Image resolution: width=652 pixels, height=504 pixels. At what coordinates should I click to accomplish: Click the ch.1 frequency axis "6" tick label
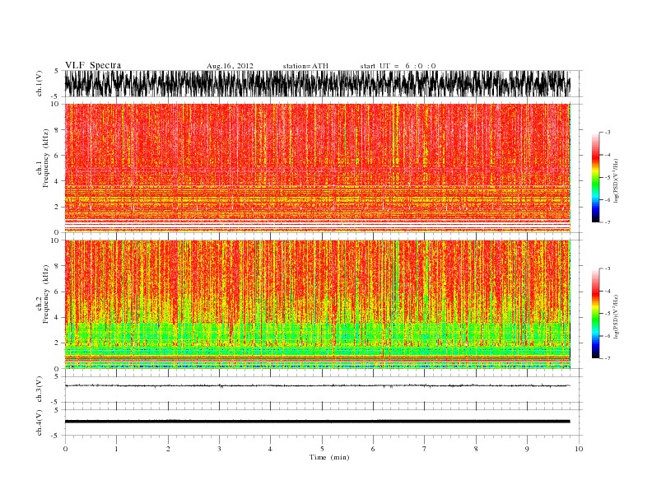[57, 156]
